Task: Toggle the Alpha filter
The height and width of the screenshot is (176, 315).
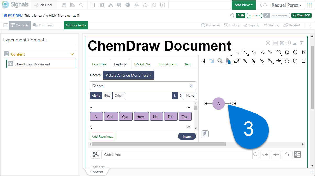Action: 96,96
